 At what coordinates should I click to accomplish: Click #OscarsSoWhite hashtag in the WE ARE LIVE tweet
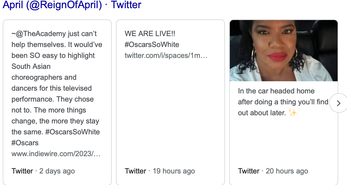(x=152, y=45)
